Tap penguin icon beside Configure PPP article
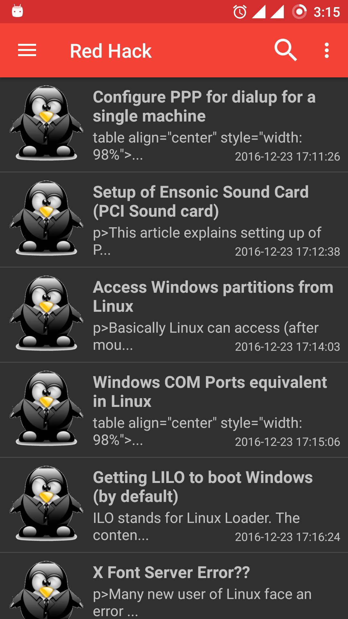The image size is (348, 619). (x=46, y=123)
